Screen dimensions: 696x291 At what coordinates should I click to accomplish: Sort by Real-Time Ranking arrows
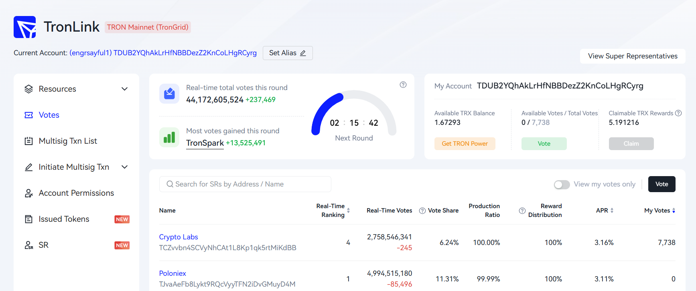coord(348,211)
